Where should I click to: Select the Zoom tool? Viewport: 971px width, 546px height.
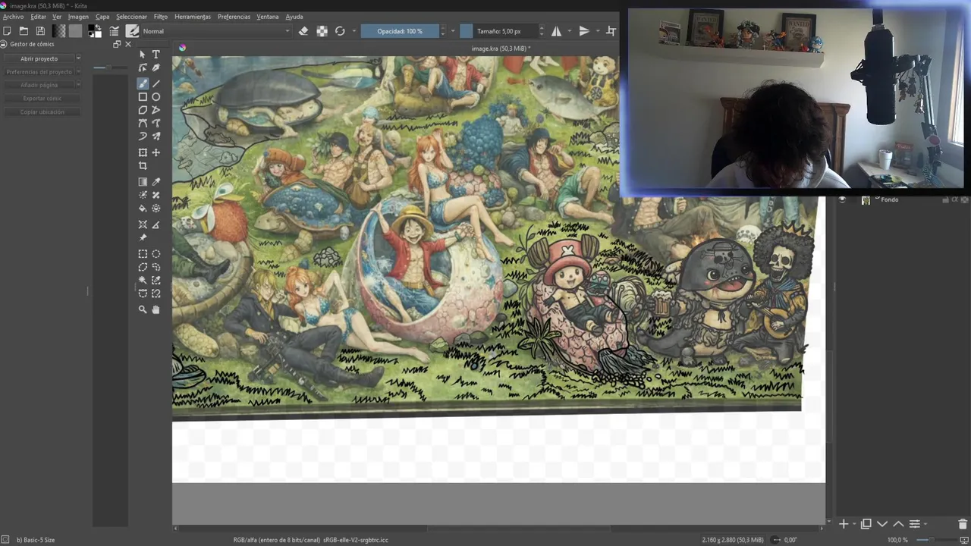pos(143,309)
